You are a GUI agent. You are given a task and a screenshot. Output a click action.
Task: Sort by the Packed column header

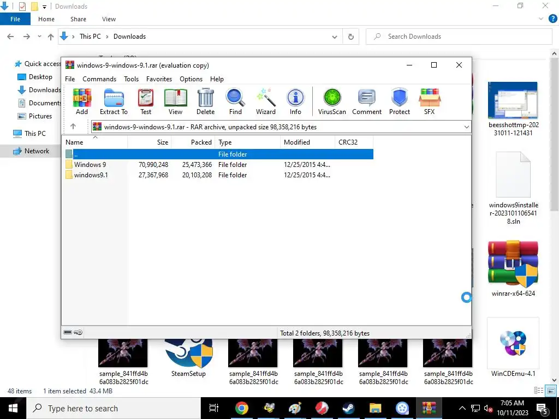pyautogui.click(x=194, y=142)
